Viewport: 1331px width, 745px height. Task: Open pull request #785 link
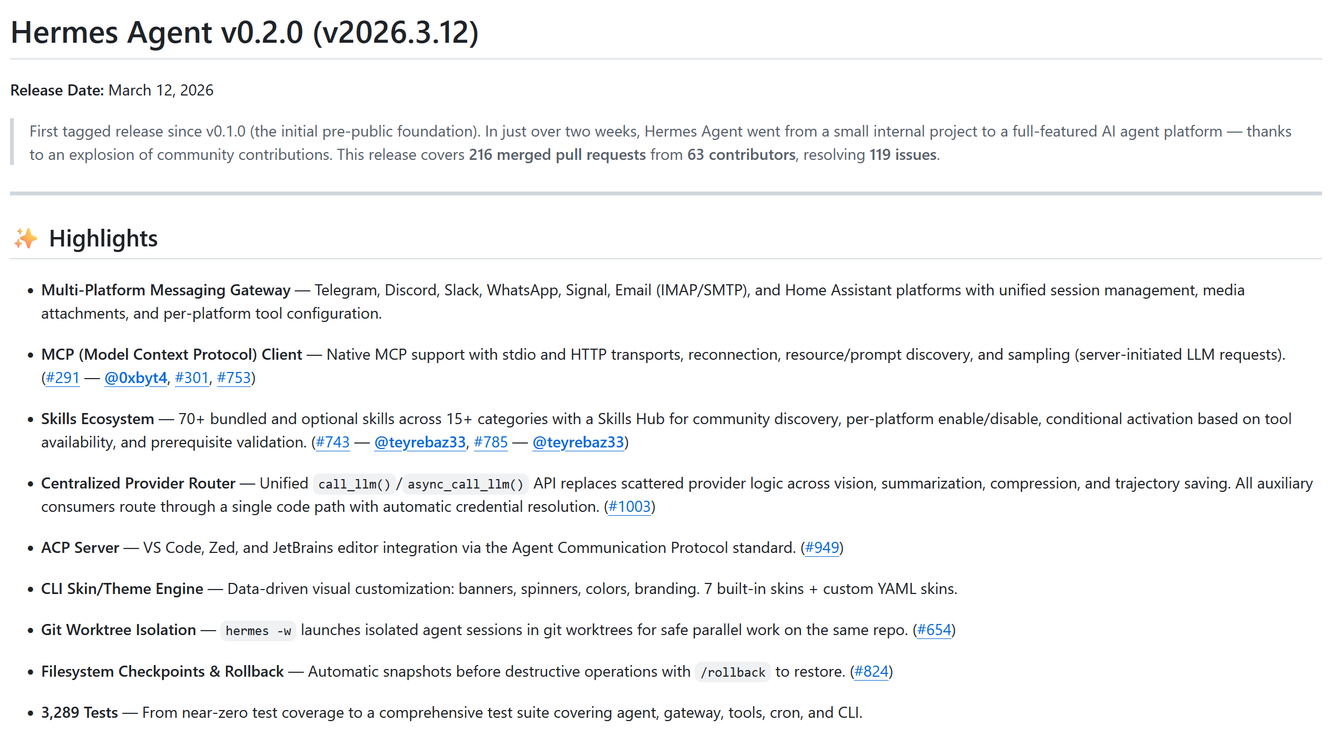491,442
